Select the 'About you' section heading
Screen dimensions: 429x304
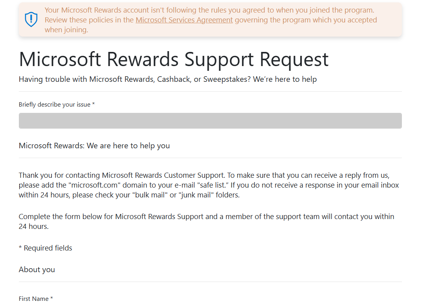(x=37, y=269)
